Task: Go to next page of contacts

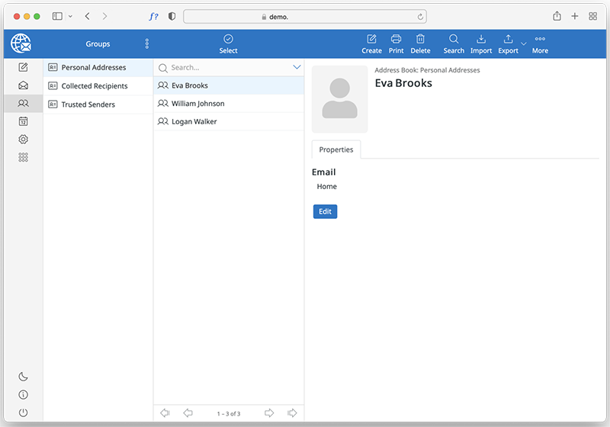Action: [x=269, y=413]
